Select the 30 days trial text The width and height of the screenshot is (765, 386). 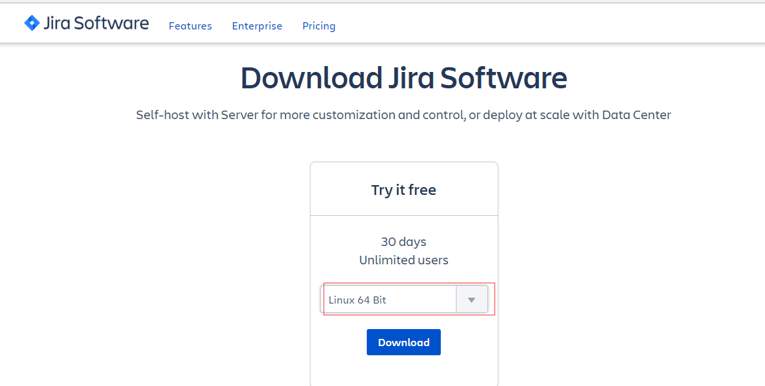point(403,241)
